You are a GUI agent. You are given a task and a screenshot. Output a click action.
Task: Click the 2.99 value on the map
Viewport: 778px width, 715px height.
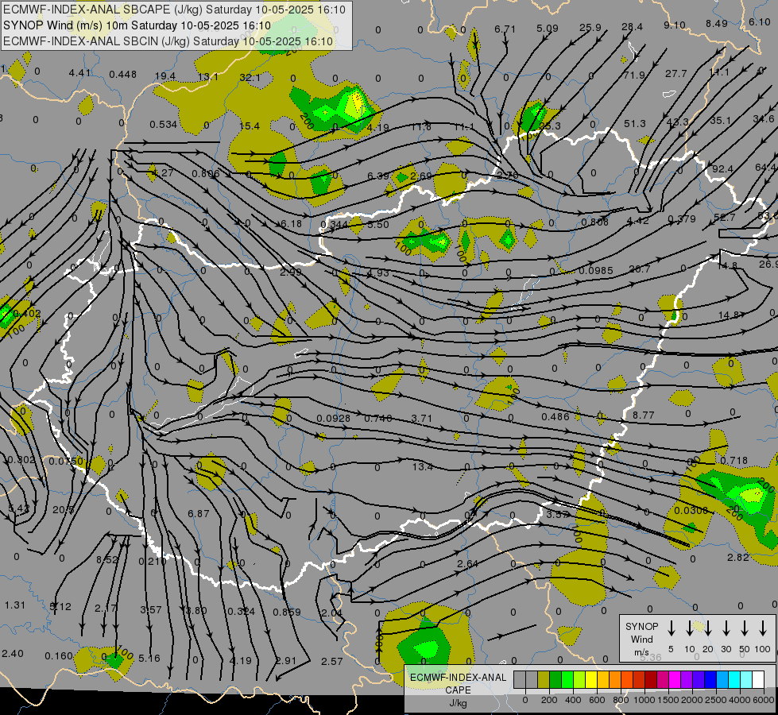coord(291,272)
